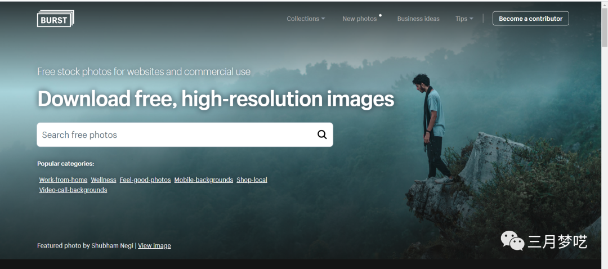Viewport: 608px width, 269px height.
Task: Click 'Featured photo by Shubham Negi' text
Action: point(86,246)
